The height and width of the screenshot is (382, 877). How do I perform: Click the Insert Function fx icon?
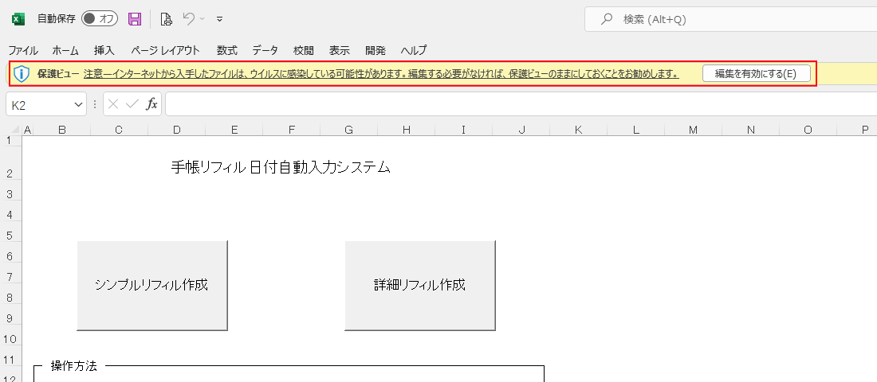[151, 104]
